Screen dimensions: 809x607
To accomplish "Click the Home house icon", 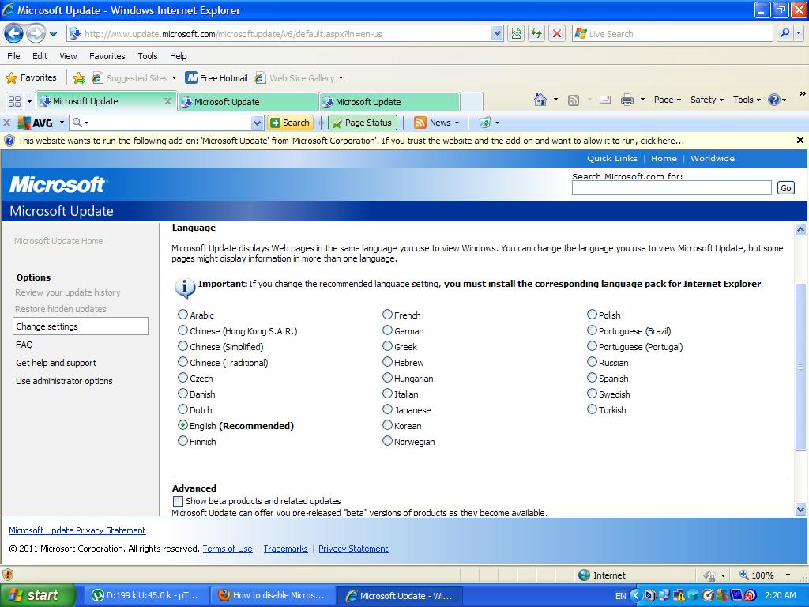I will pos(540,100).
